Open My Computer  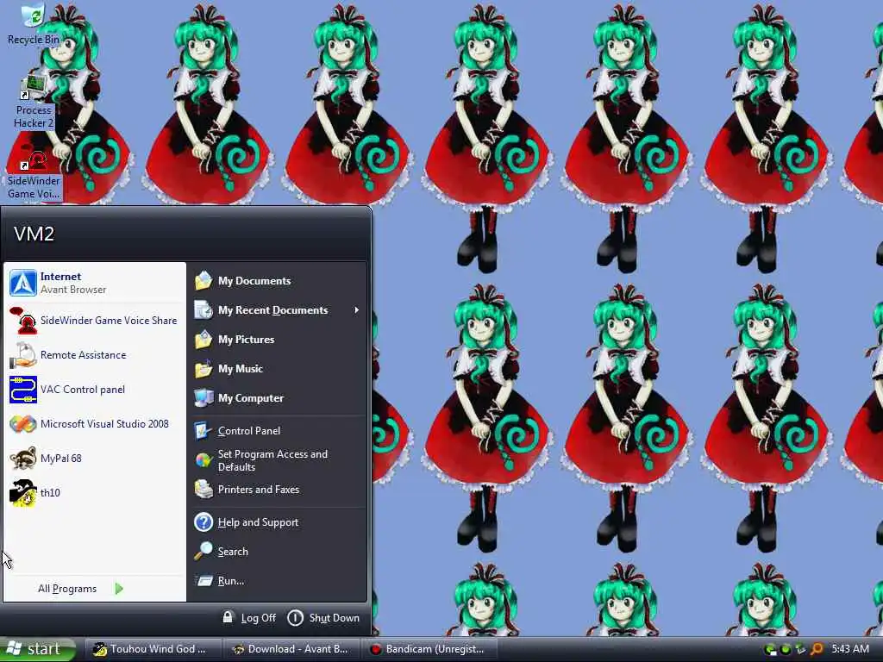pos(278,398)
